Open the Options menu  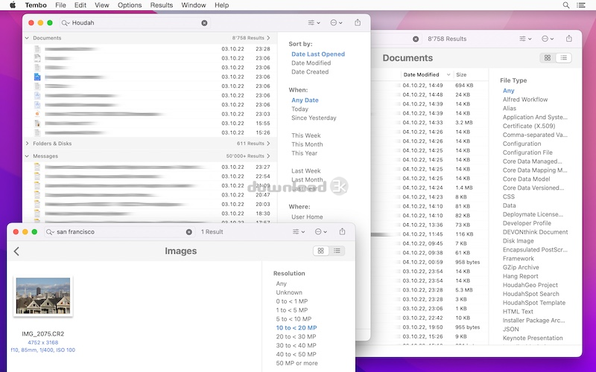pos(130,5)
